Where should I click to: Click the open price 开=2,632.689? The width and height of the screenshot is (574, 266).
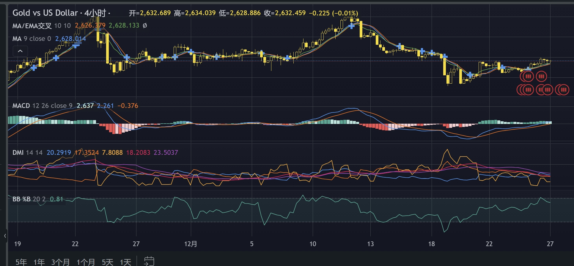pyautogui.click(x=150, y=13)
